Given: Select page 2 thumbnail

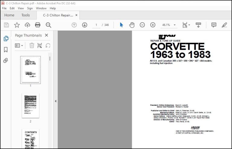Looking at the screenshot, I should [31, 106].
